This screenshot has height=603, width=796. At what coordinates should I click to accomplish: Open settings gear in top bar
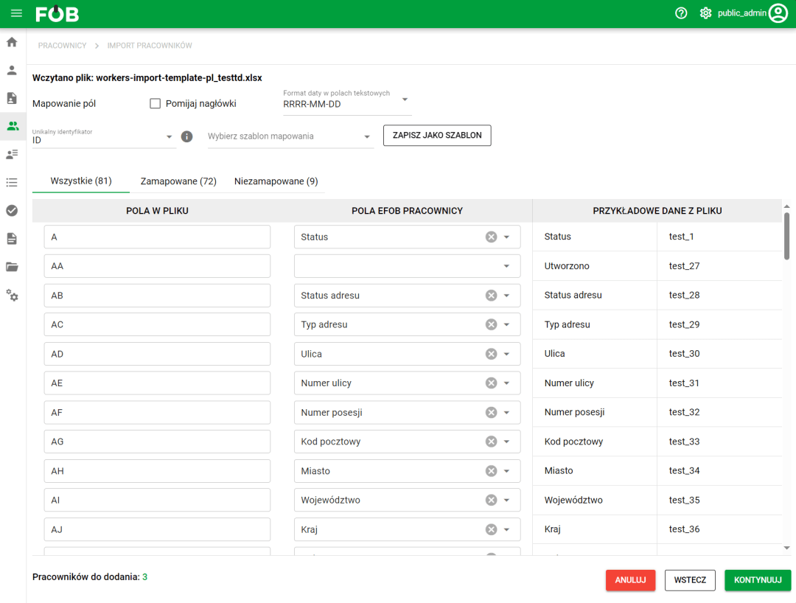pos(705,13)
